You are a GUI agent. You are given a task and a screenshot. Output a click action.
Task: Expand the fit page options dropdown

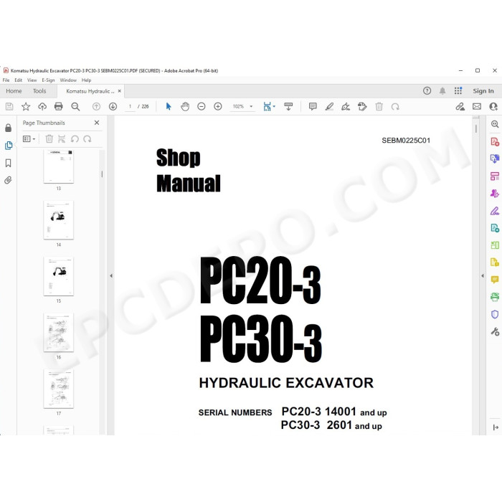coord(274,107)
